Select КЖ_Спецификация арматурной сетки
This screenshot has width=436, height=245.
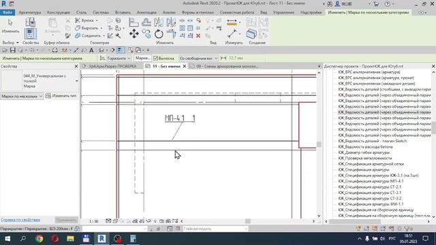(x=371, y=164)
